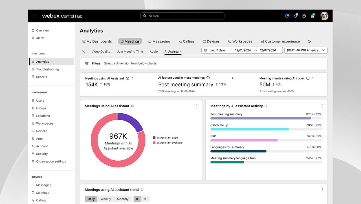Open three-dot menu on Meetings by AI assistant activity
Viewport: 361px width, 204px height.
click(322, 106)
